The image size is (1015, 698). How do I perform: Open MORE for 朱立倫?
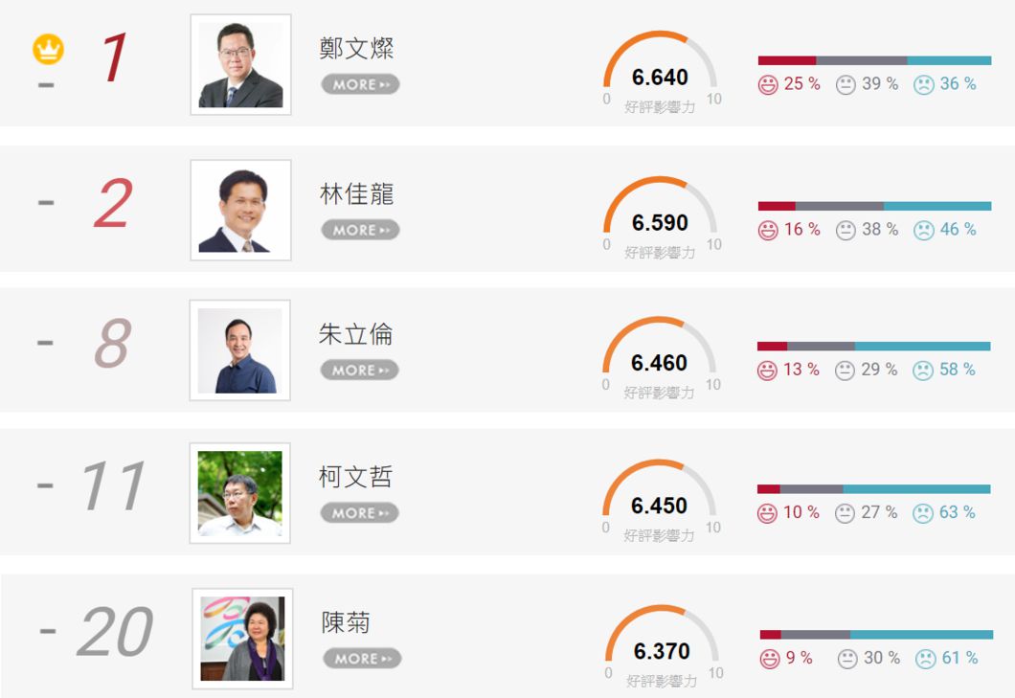[360, 371]
